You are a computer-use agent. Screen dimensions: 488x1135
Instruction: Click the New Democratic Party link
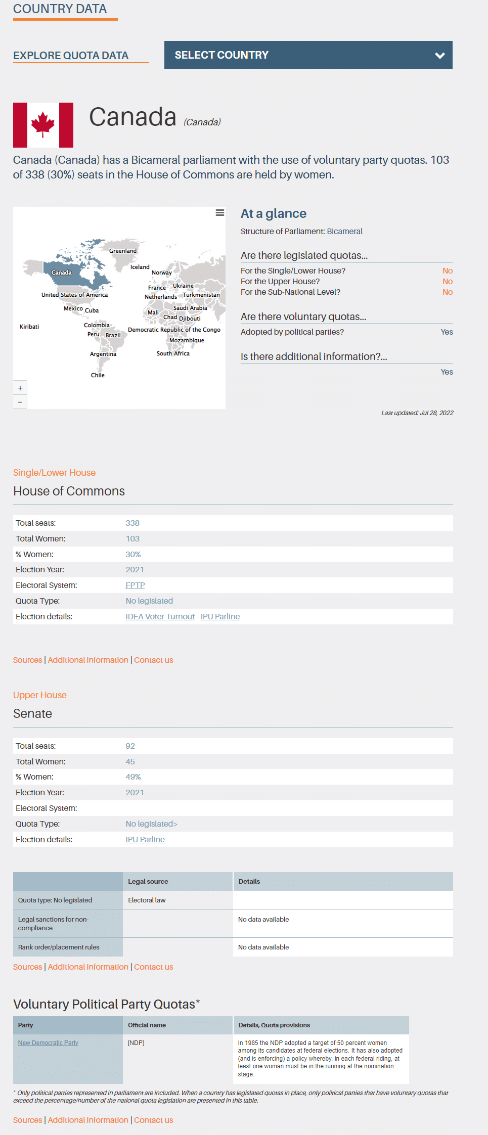click(x=48, y=1042)
